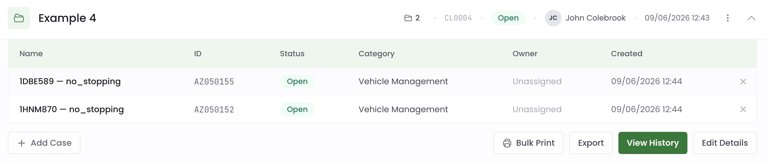Open the 1HNM870 — no_stopping case row

point(382,109)
